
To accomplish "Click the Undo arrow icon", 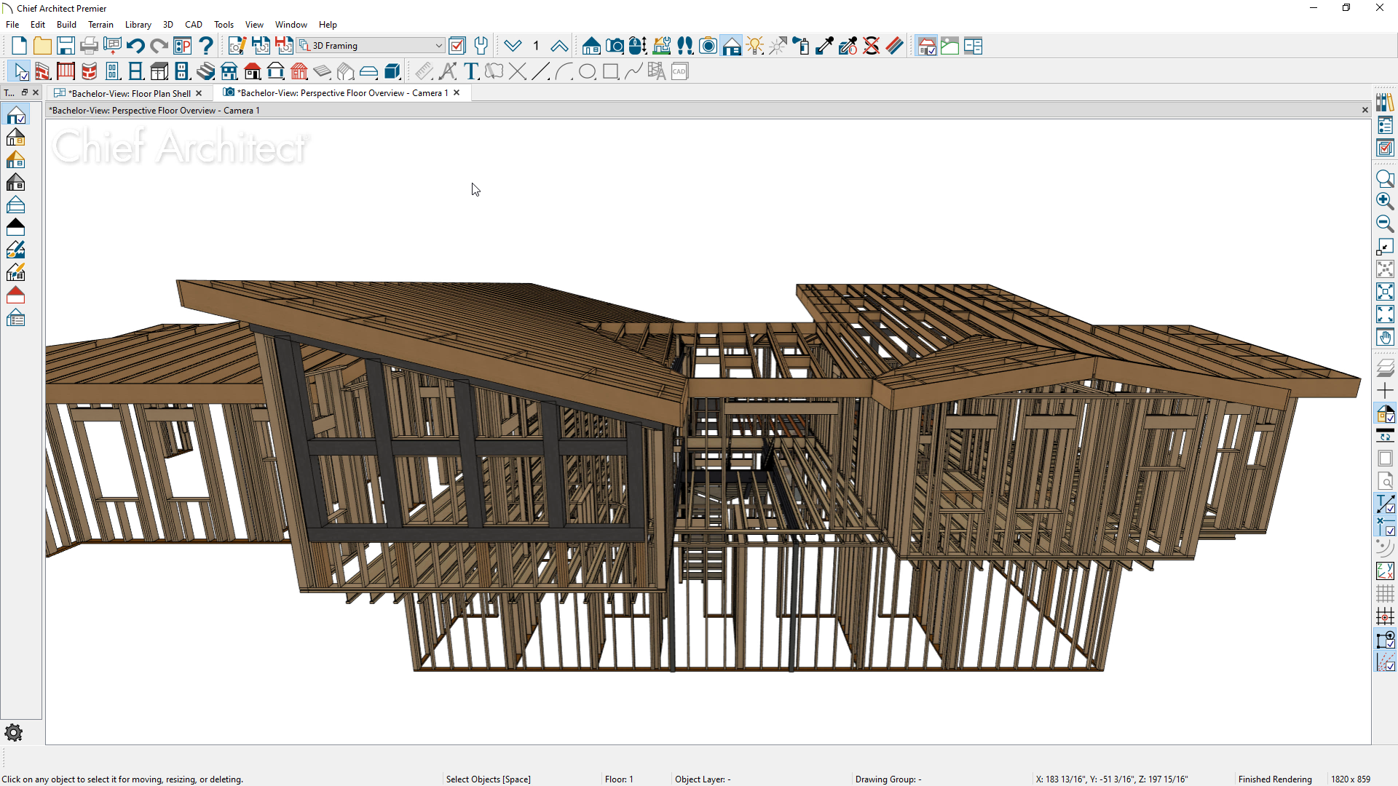I will pyautogui.click(x=135, y=46).
